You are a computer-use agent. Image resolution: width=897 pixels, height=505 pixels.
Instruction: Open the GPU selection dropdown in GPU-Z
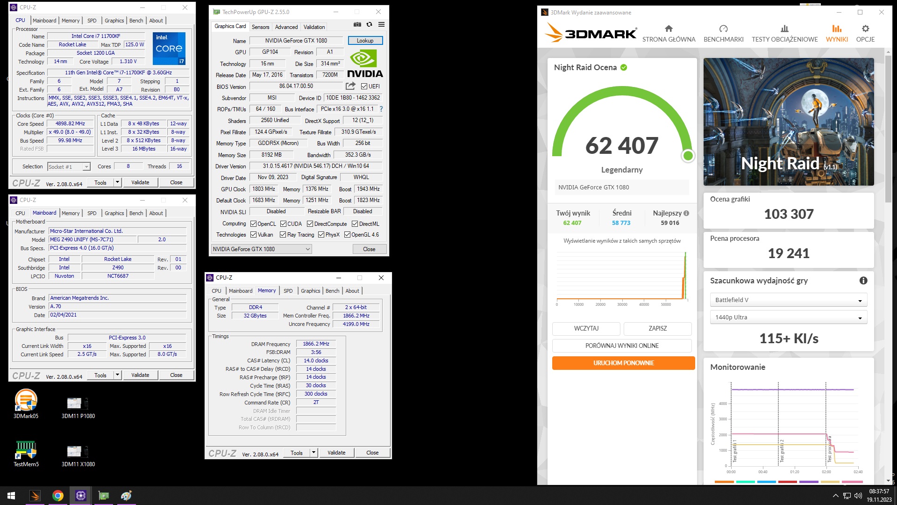click(261, 249)
